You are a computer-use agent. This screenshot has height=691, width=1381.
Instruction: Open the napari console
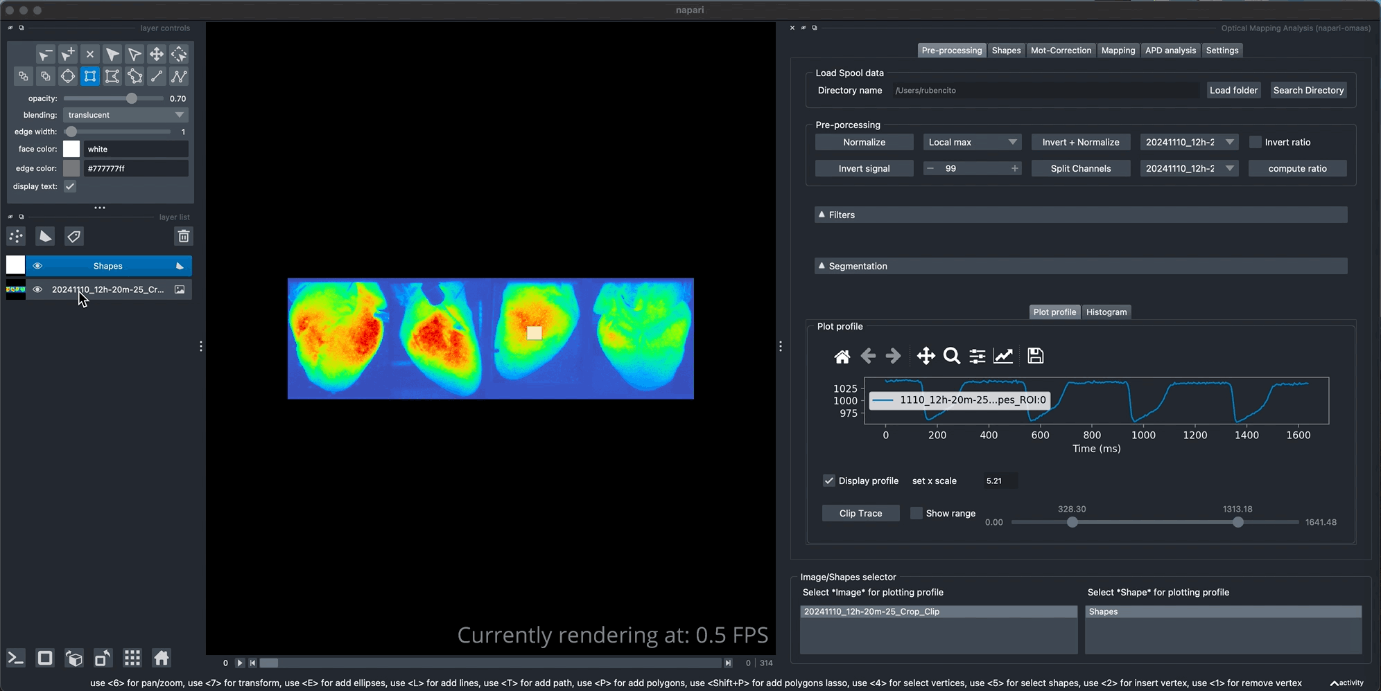click(x=16, y=658)
